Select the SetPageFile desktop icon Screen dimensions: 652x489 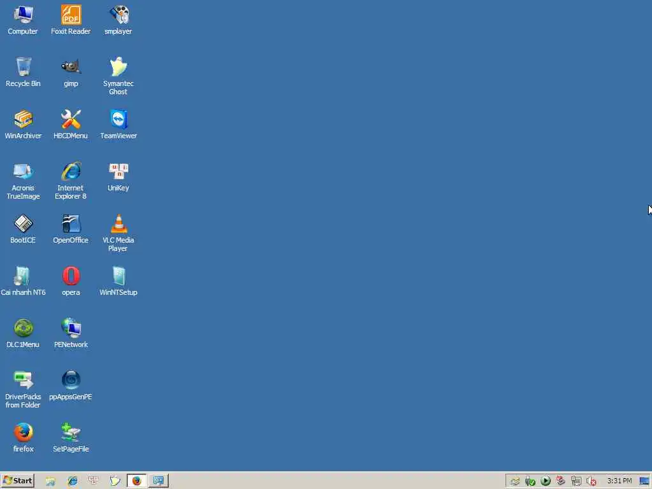71,438
